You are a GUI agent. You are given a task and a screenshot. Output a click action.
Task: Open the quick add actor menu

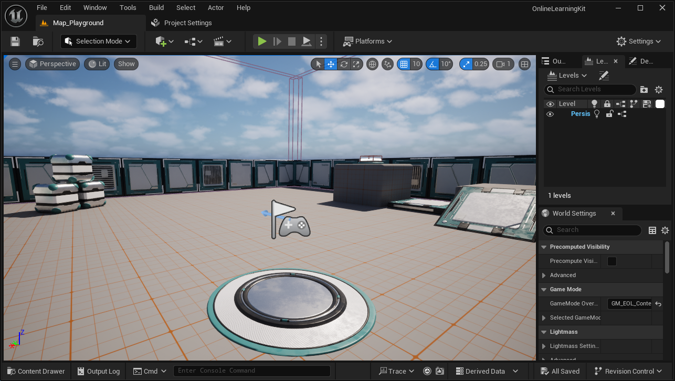pyautogui.click(x=164, y=41)
